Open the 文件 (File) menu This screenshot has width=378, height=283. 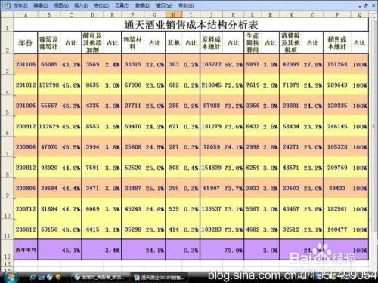[x=20, y=5]
